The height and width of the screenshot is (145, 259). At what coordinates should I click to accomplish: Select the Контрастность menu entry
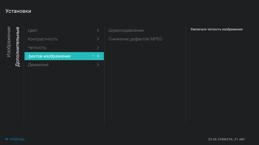click(43, 39)
